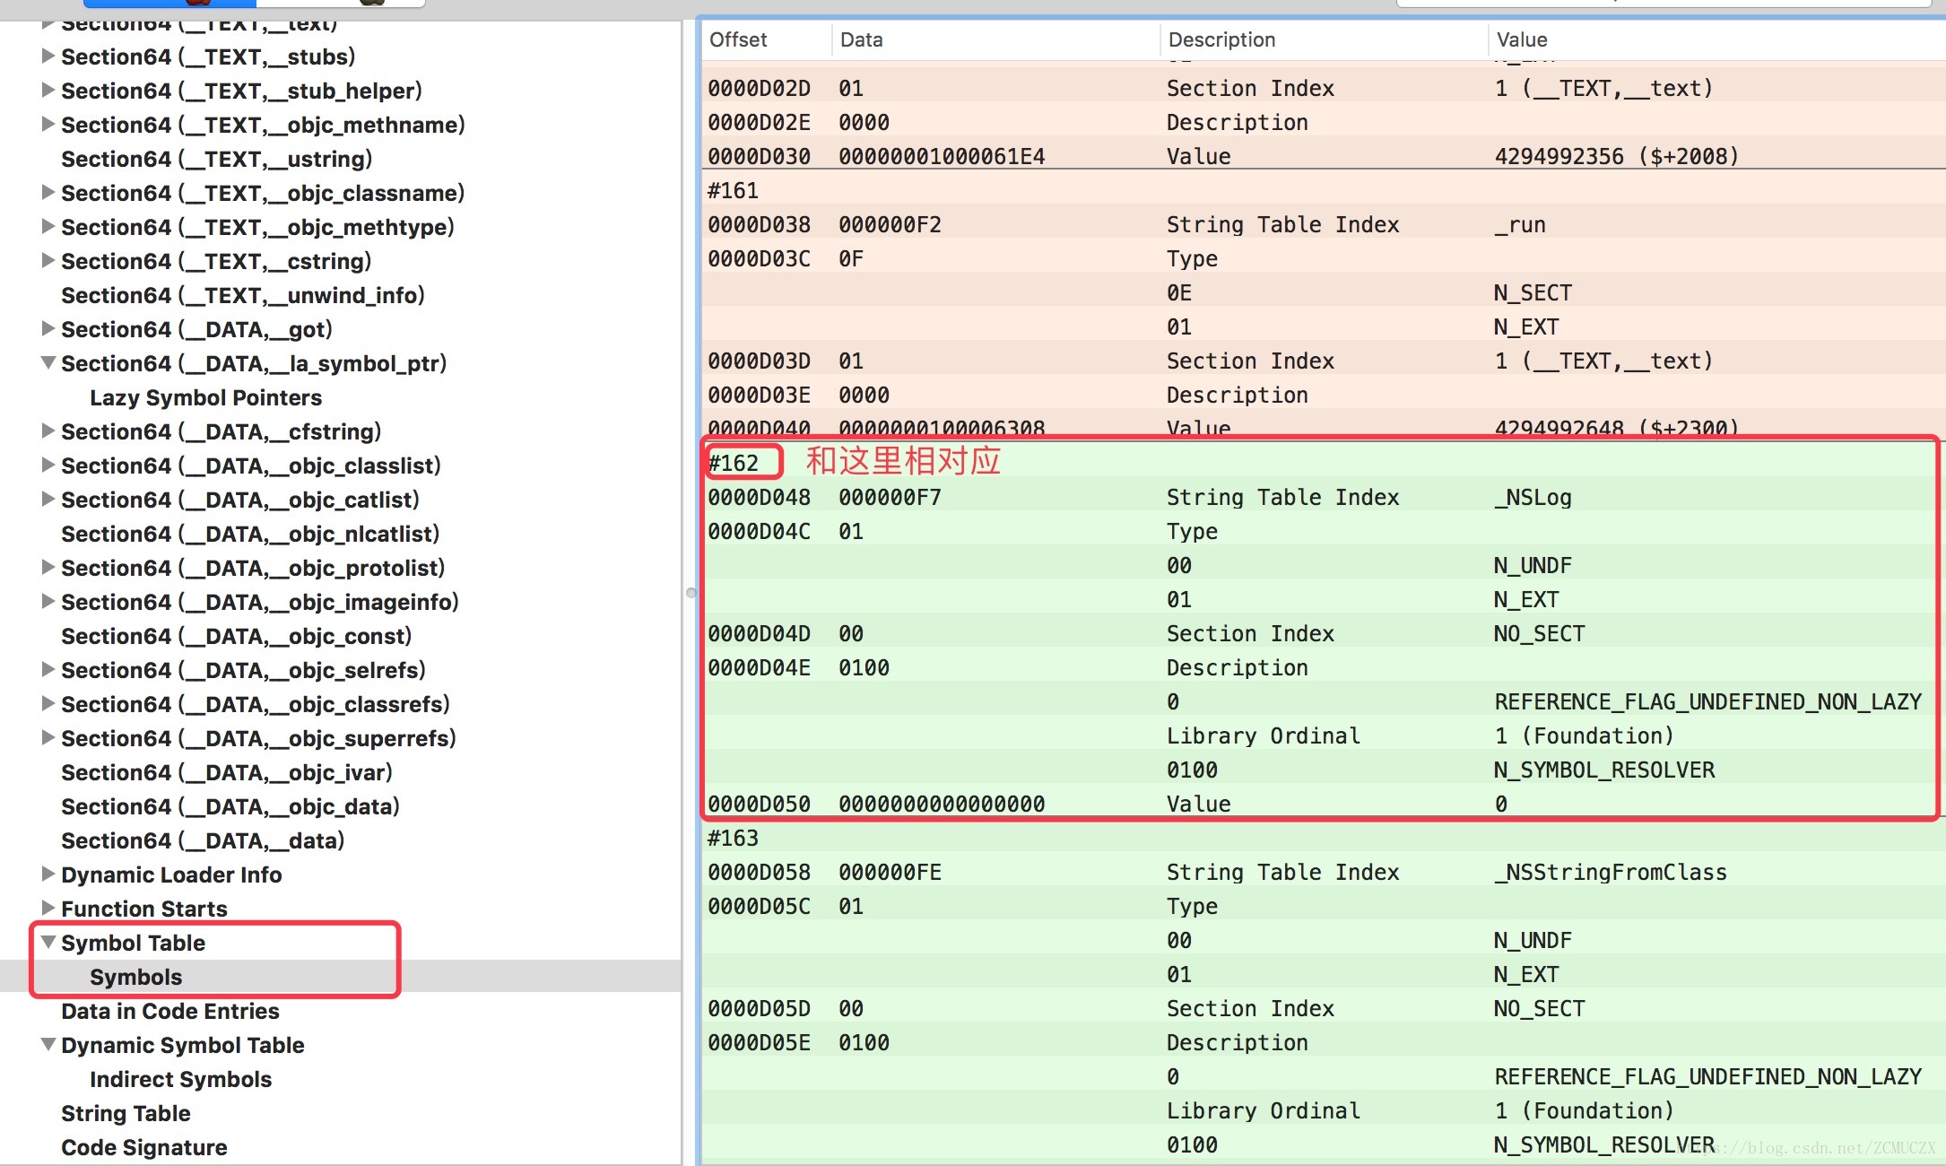Screen dimensions: 1946x1166
Task: Expand Function Starts node
Action: 48,908
